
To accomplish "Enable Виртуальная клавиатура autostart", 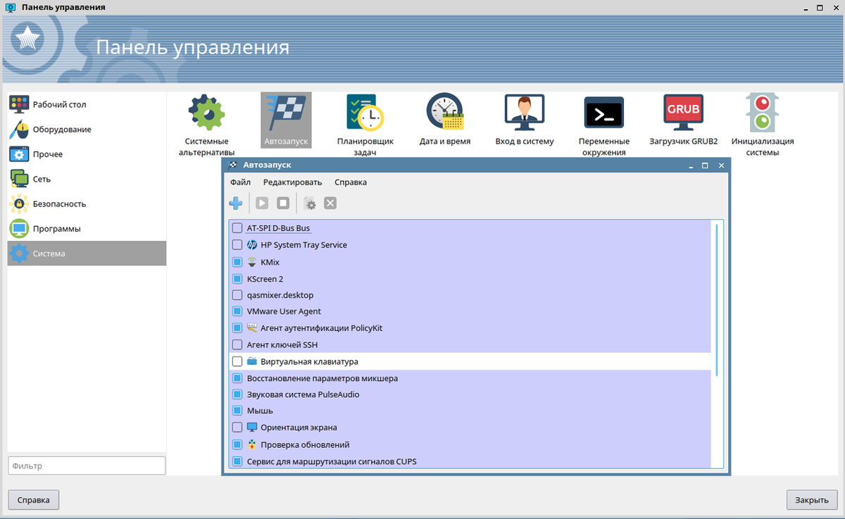I will [x=237, y=361].
